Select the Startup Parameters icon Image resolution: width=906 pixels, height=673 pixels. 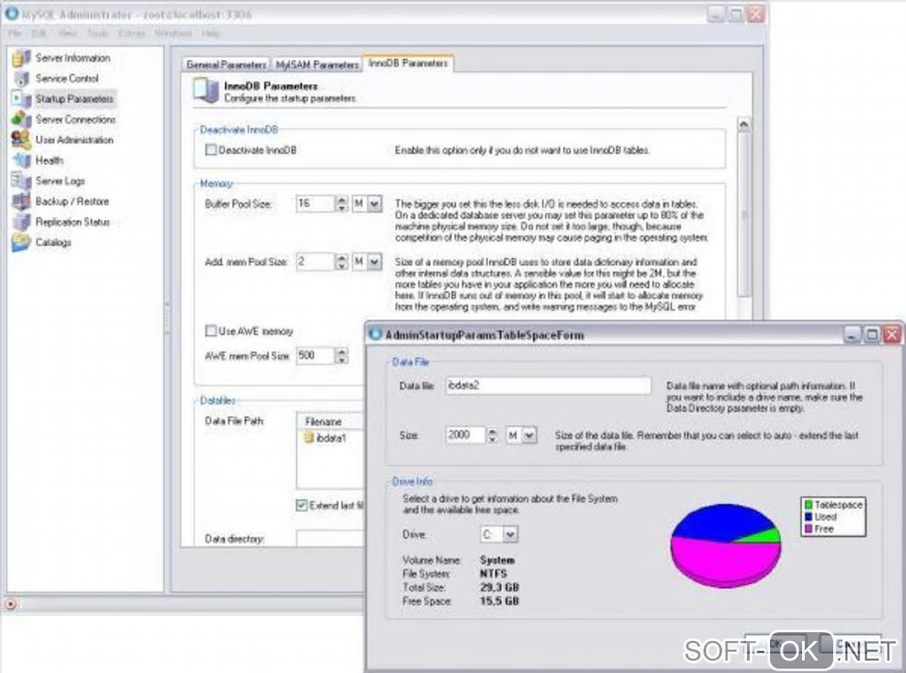tap(21, 99)
